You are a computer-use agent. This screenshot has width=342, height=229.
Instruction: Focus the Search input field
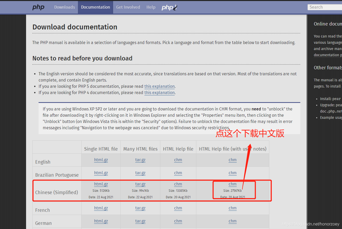click(x=325, y=7)
